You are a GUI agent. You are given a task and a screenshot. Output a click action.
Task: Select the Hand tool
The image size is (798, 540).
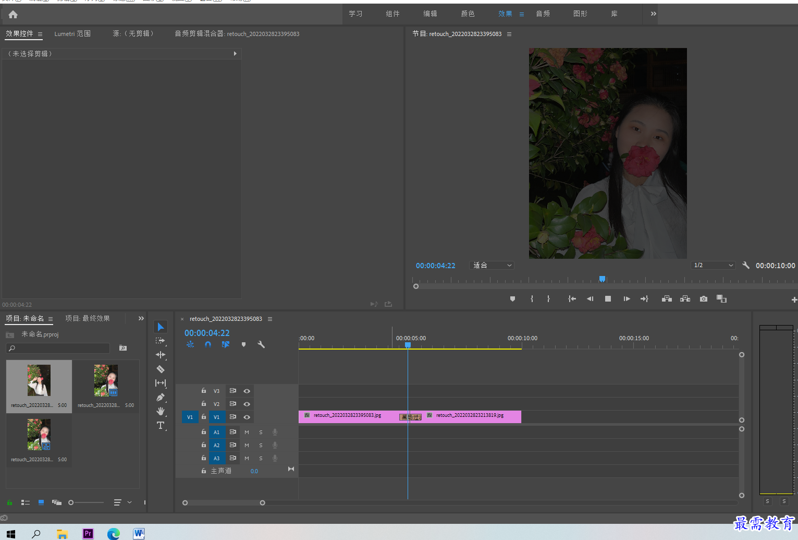point(161,411)
